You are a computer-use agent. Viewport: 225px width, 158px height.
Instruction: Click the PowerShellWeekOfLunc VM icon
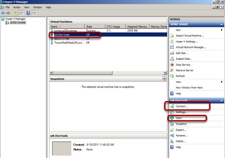[x=52, y=42]
